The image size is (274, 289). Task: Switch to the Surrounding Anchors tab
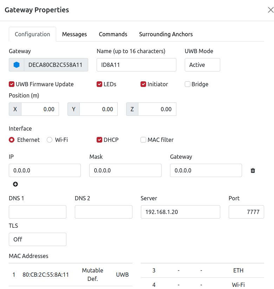(166, 34)
